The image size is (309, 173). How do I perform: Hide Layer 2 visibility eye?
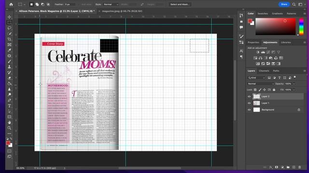coord(249,97)
